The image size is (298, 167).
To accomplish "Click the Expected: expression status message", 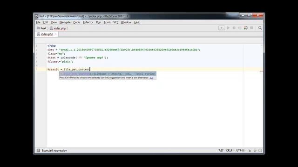I will (54, 150).
